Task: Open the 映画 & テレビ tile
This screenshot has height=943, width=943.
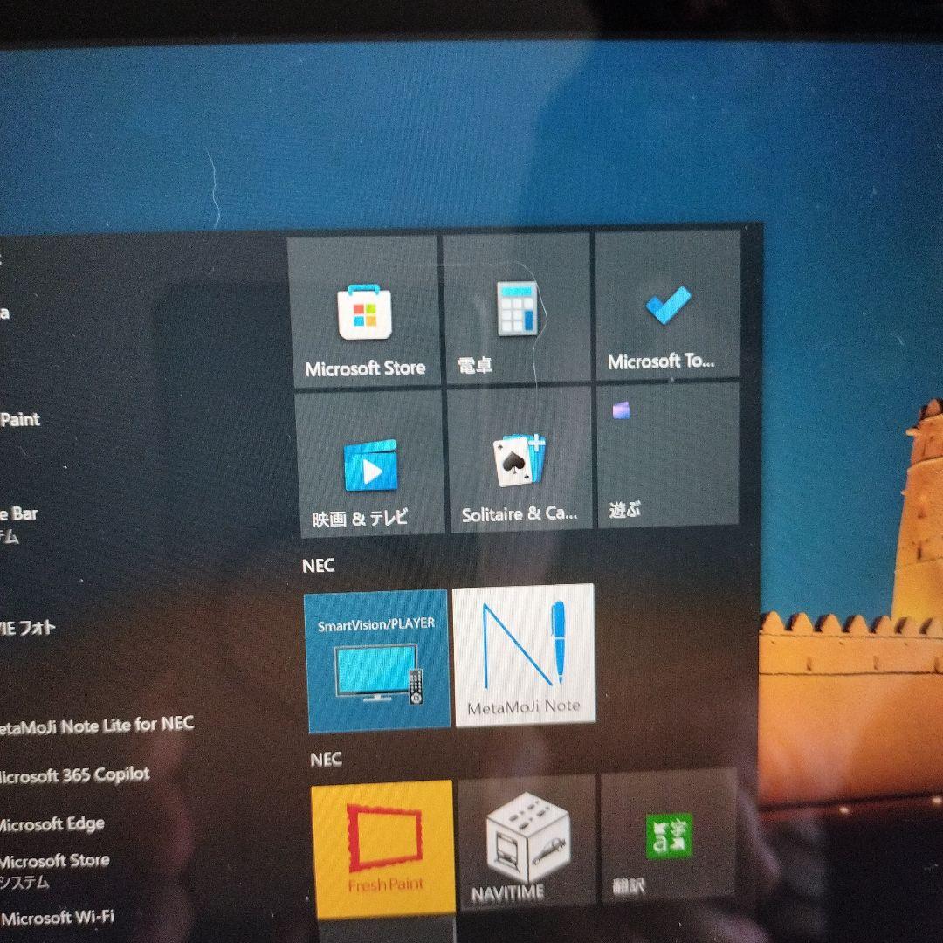Action: coord(370,462)
